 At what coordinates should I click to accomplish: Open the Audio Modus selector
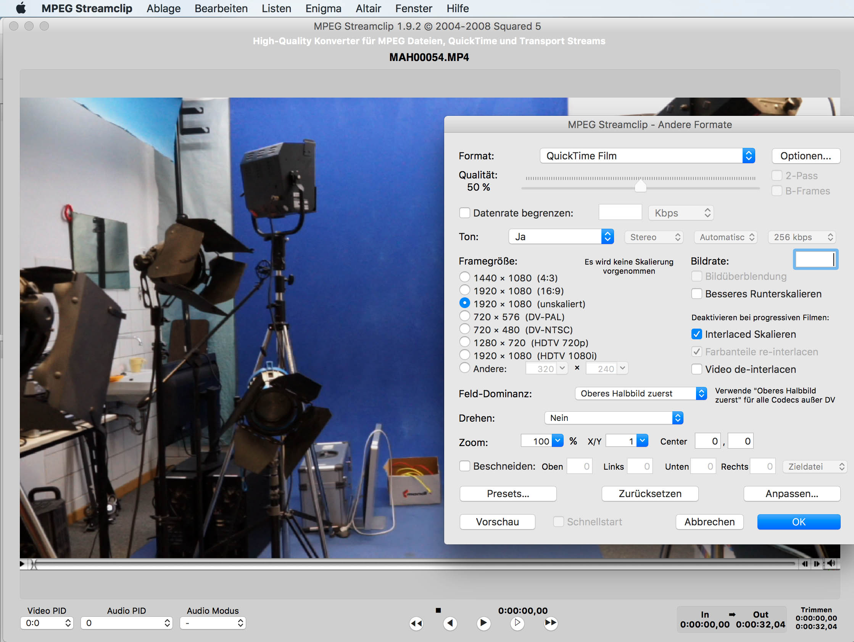213,623
